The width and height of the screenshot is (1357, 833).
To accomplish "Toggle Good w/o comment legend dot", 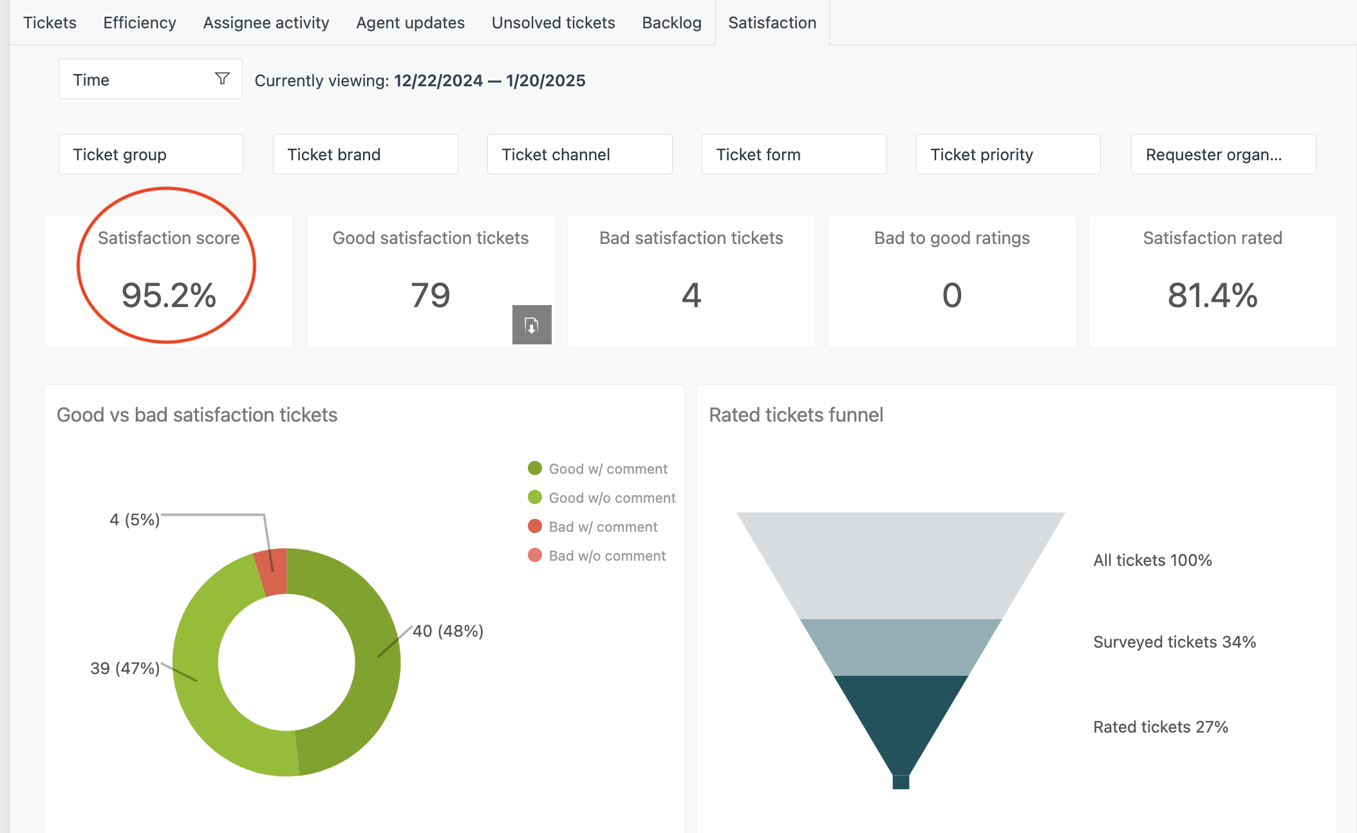I will pyautogui.click(x=535, y=497).
